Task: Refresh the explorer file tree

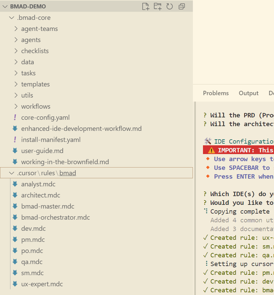Action: [x=170, y=6]
